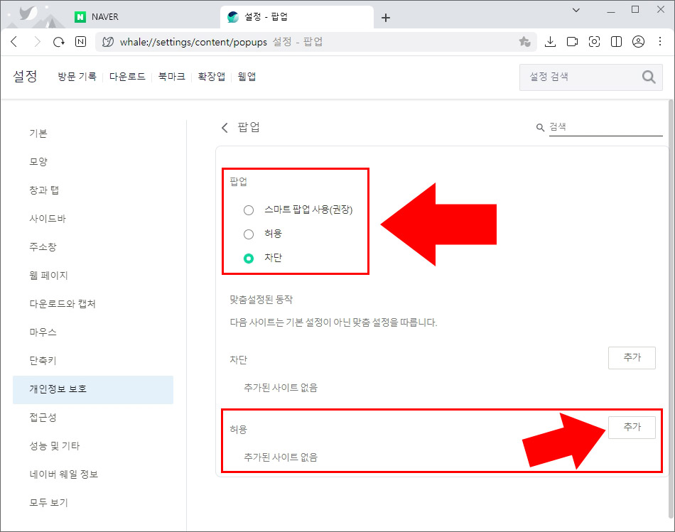Open the capture tool icon
Viewport: 675px width, 532px height.
coord(594,41)
